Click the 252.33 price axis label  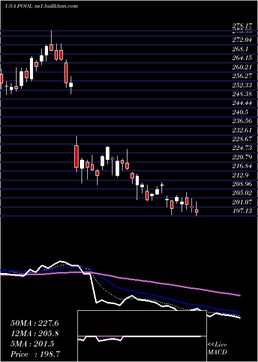[242, 85]
